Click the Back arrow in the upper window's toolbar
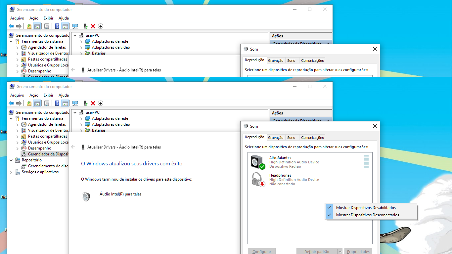The width and height of the screenshot is (452, 254). (11, 26)
